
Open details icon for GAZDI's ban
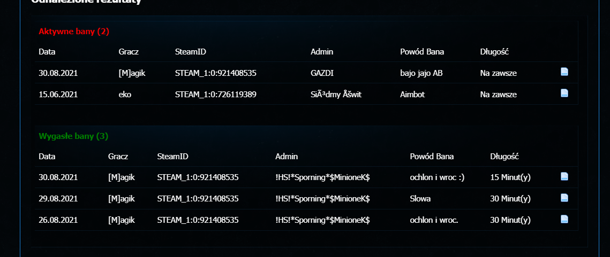(564, 72)
